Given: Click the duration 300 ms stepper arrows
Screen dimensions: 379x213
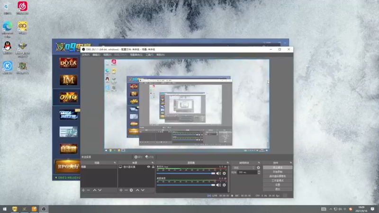Looking at the screenshot, I should click(x=259, y=172).
